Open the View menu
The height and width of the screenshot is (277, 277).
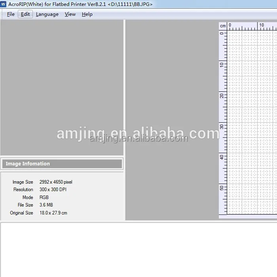70,14
